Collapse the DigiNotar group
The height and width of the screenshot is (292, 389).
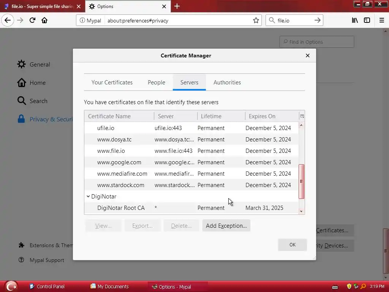click(88, 197)
